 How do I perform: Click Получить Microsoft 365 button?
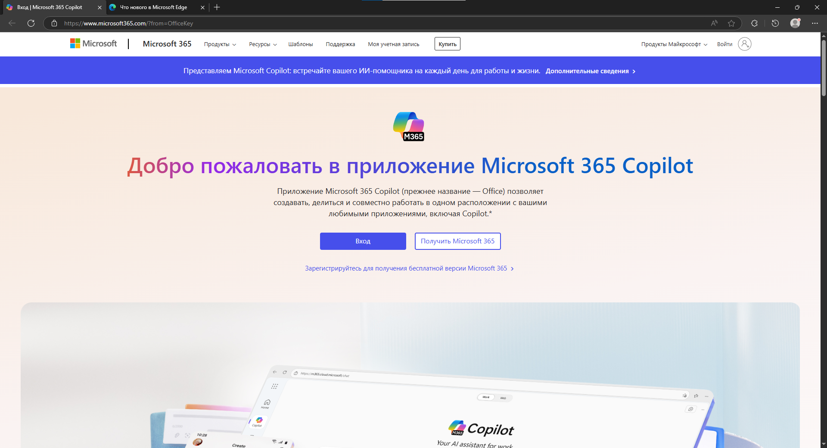[x=458, y=241]
